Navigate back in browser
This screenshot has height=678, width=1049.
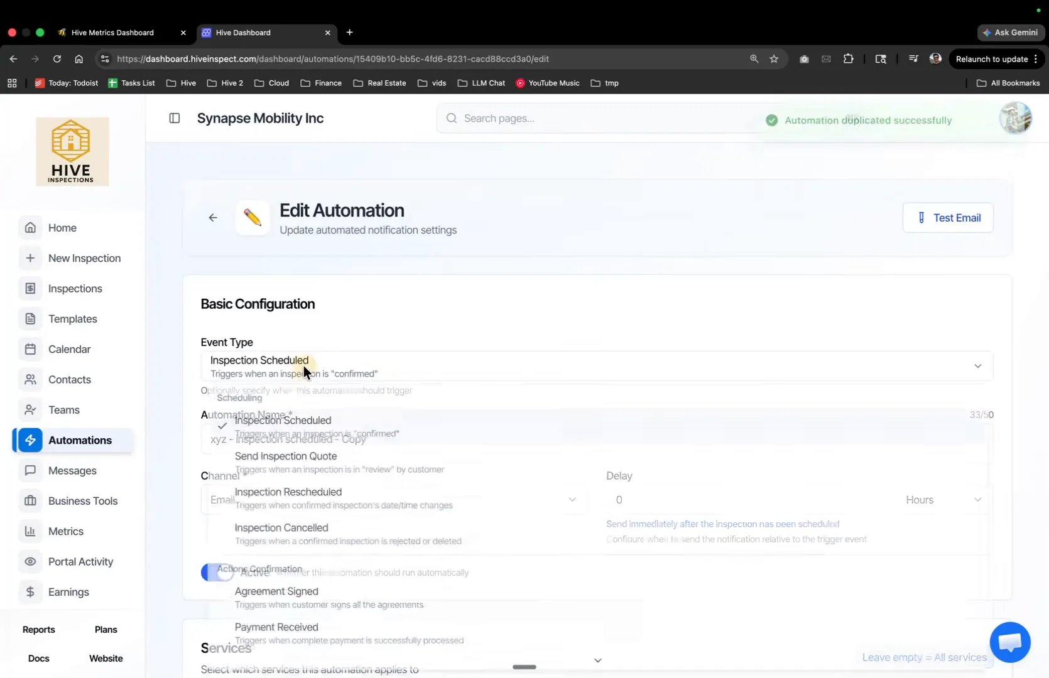tap(13, 59)
